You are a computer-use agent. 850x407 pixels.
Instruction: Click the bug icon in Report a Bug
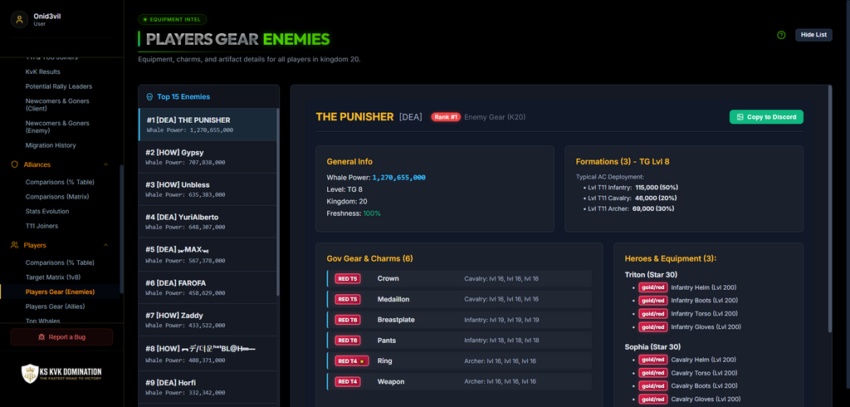42,337
